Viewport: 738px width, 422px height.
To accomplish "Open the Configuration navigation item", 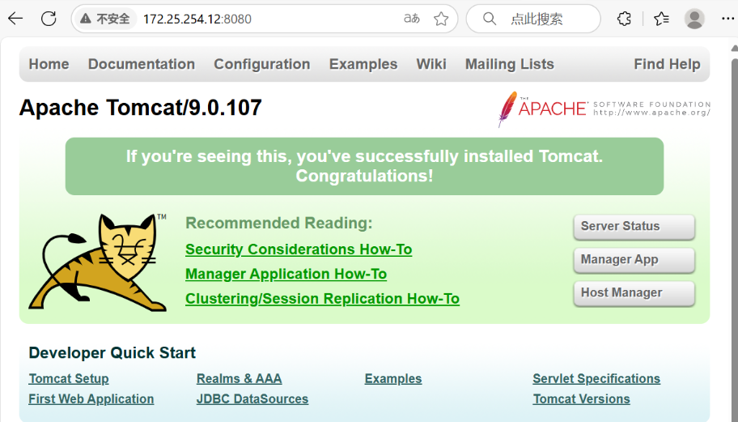I will point(261,64).
